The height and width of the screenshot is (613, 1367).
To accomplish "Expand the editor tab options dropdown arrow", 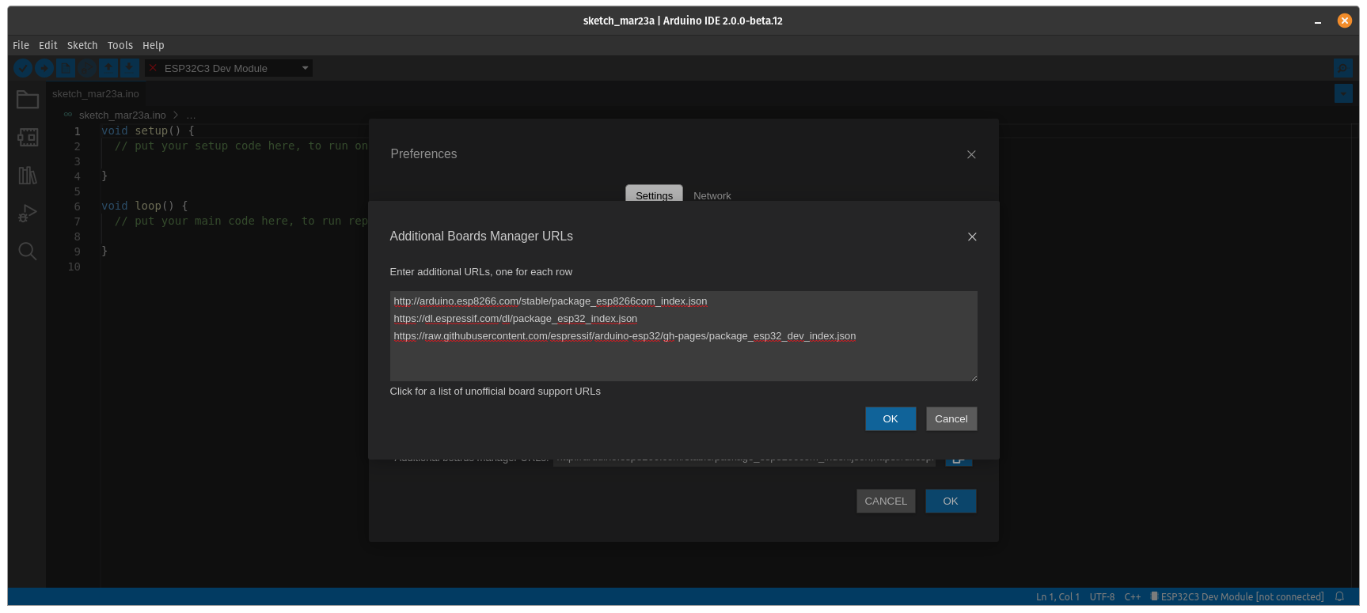I will [x=1343, y=93].
